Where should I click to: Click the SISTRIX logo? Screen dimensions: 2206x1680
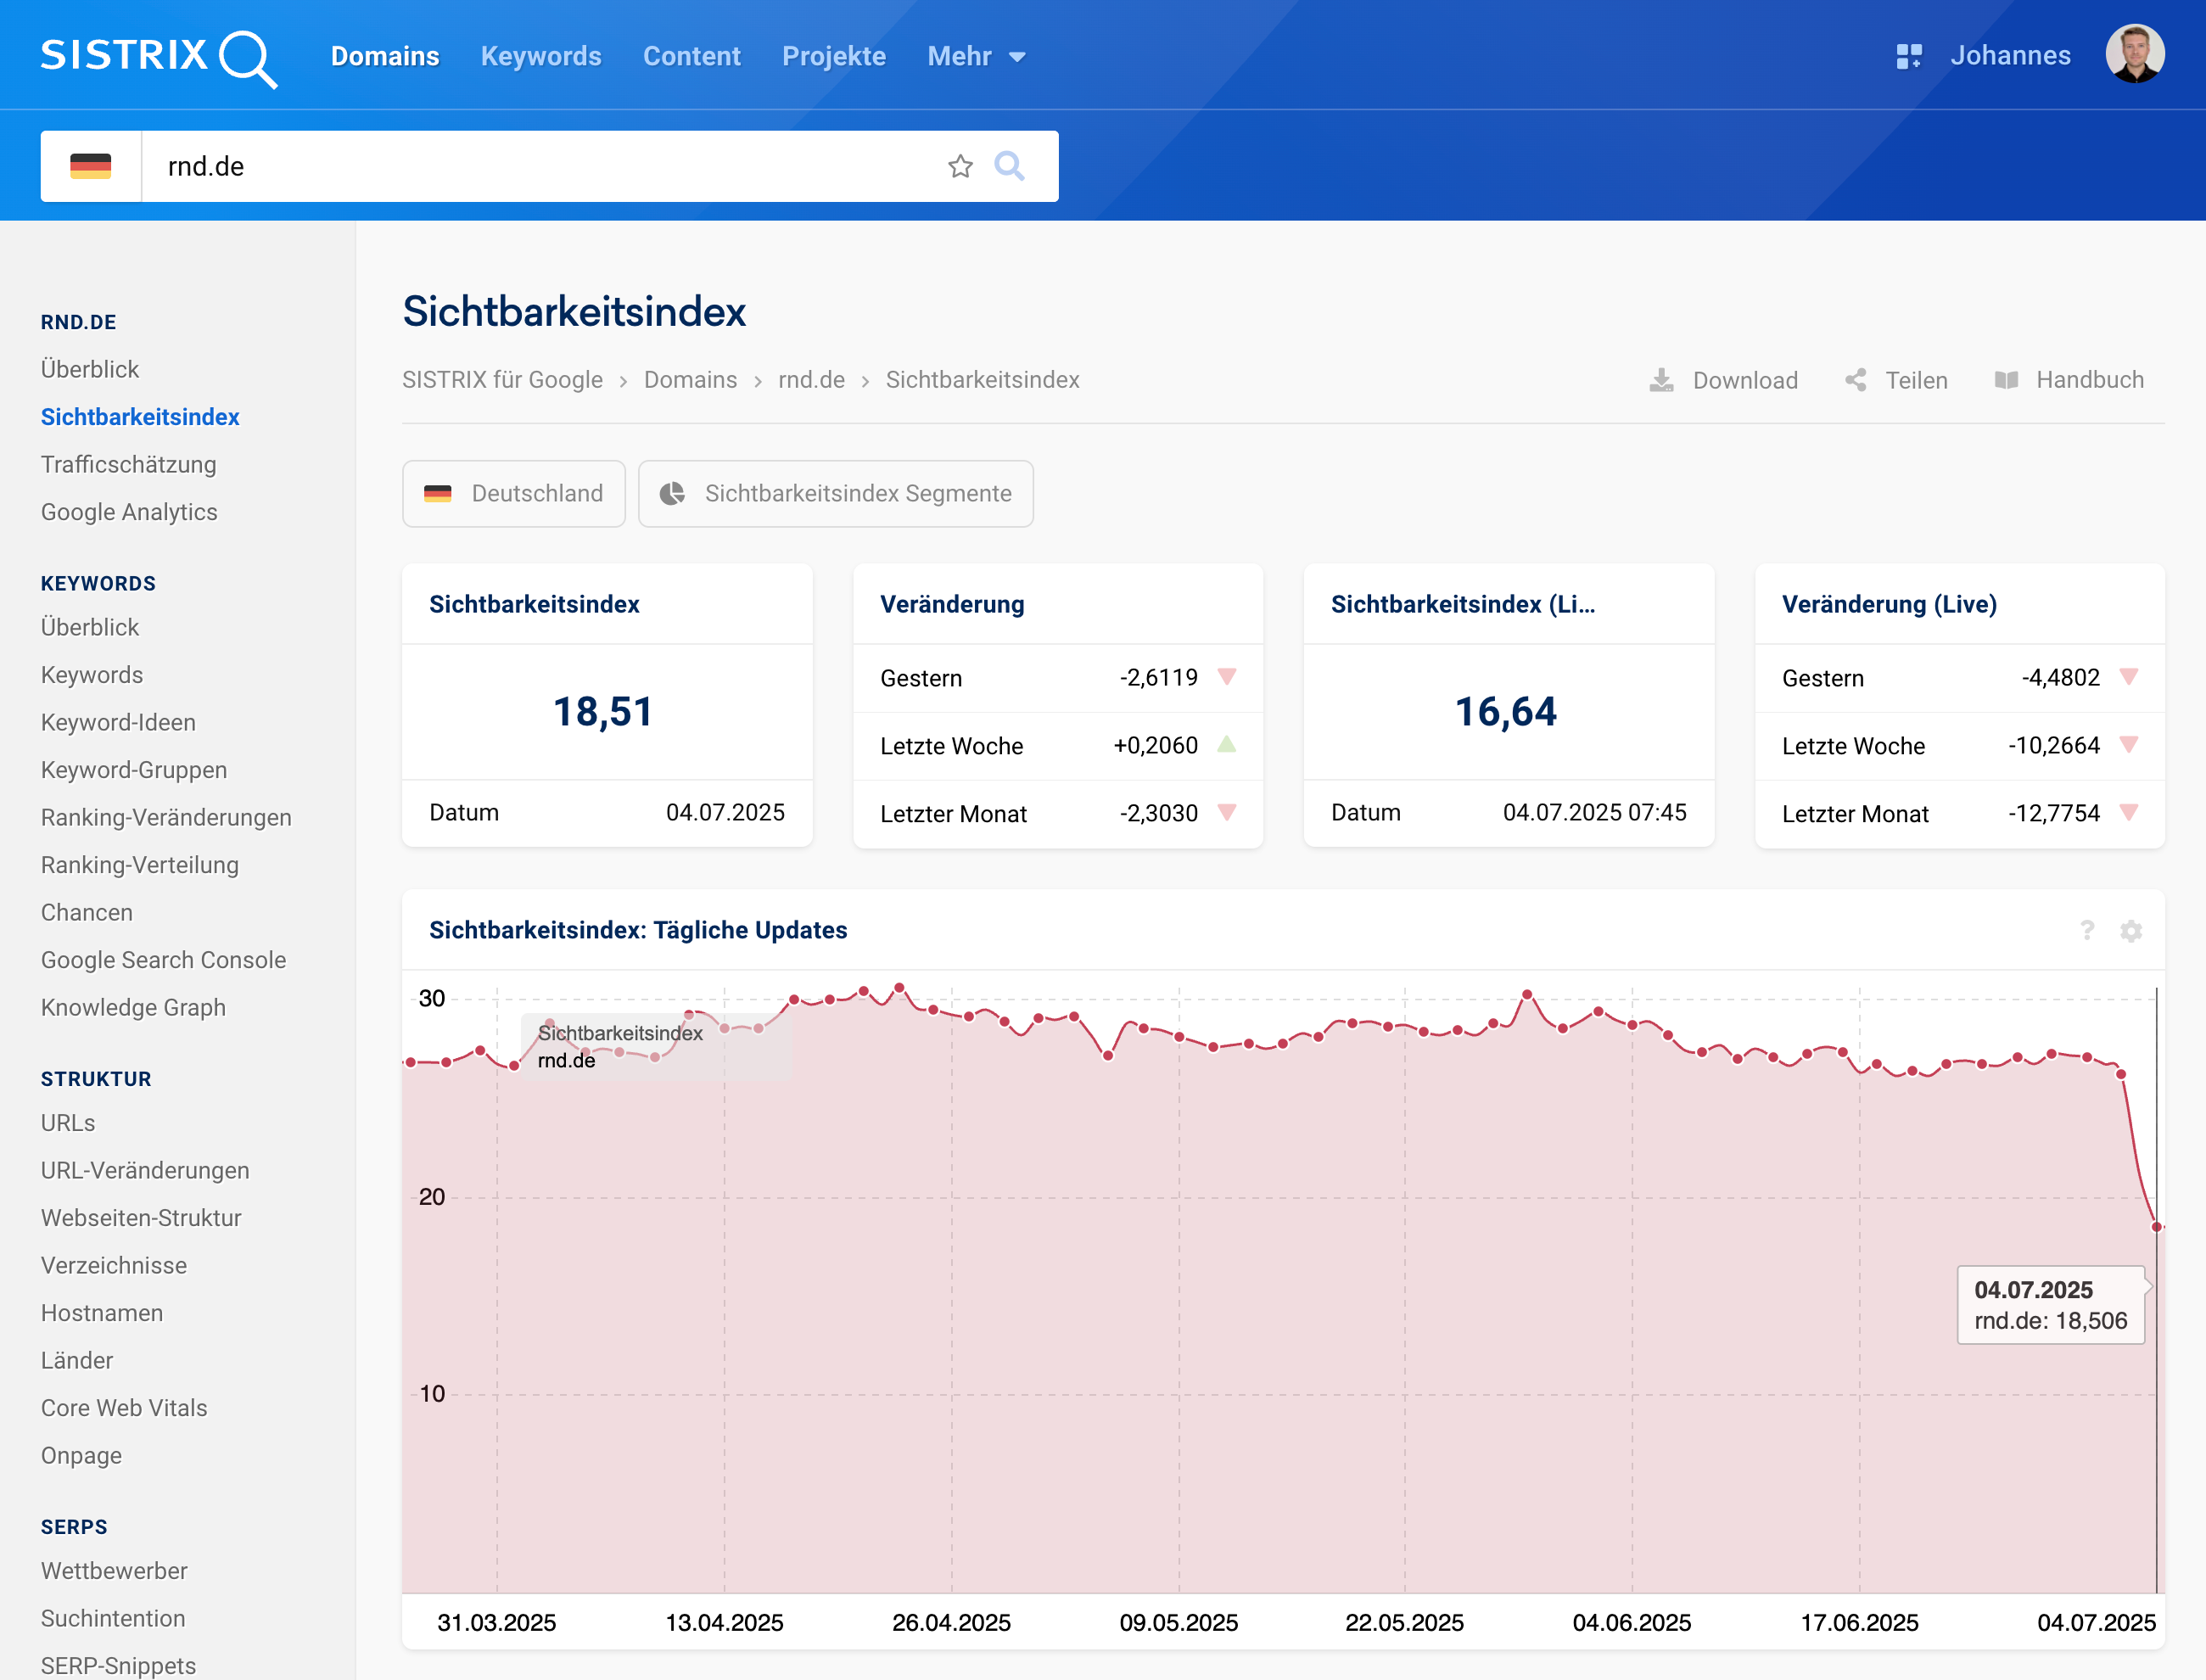(158, 56)
